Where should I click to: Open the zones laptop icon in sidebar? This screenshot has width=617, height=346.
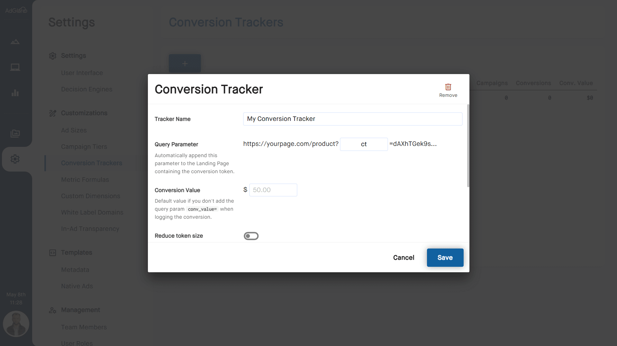15,67
